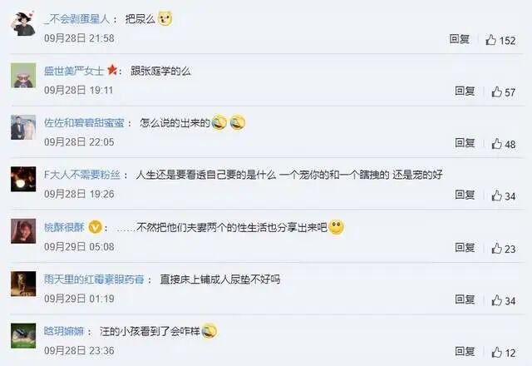
Task: Open profile of F大人不需要粉丝
Action: (82, 175)
